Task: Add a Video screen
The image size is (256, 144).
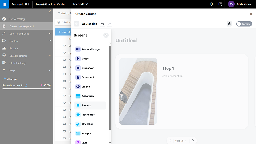Action: coord(85,59)
